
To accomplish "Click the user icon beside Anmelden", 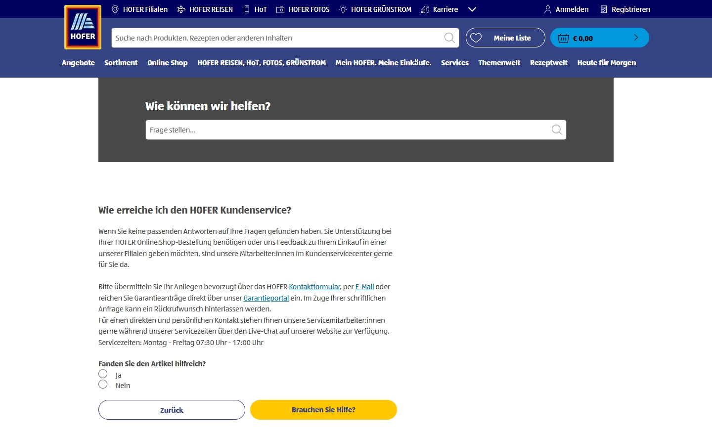I will tap(548, 9).
